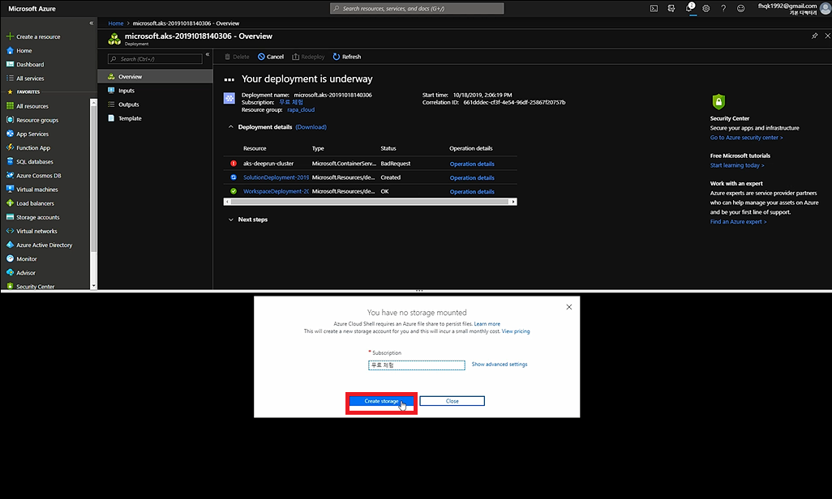The image size is (832, 499).
Task: Open the rapa_cloud resource group link
Action: coord(301,110)
